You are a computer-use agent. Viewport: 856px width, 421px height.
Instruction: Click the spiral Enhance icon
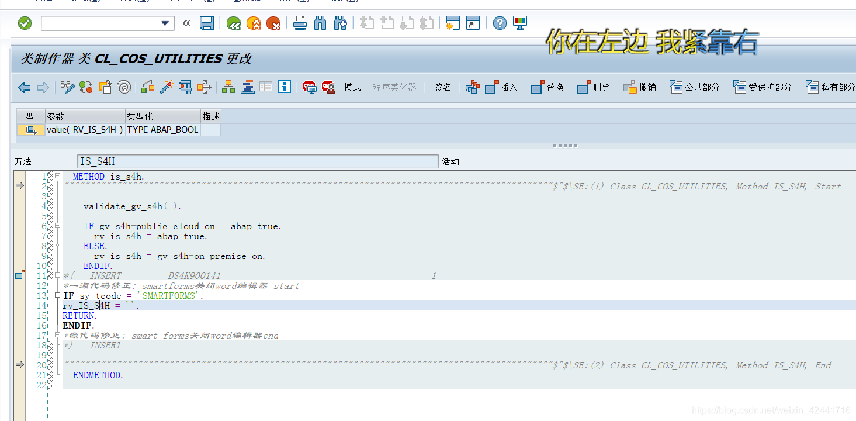click(124, 88)
